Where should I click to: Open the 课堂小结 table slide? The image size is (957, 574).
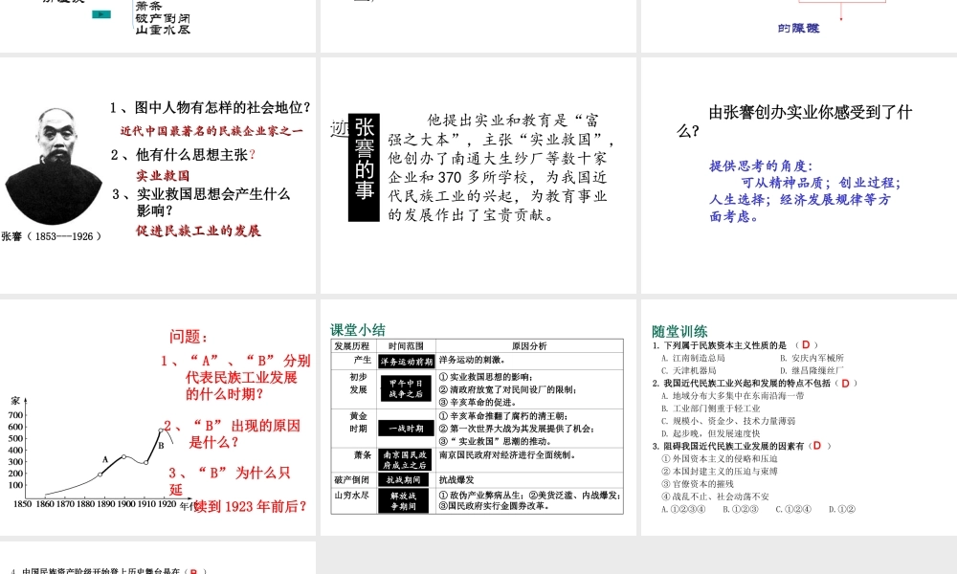click(478, 418)
